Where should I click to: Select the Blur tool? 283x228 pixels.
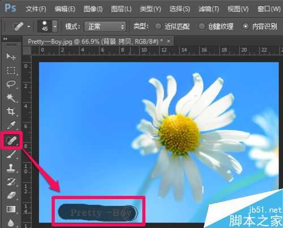click(x=11, y=222)
